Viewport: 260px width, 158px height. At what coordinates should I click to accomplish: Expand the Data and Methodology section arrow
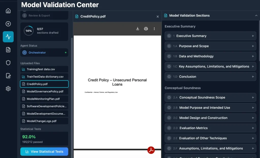point(253,56)
